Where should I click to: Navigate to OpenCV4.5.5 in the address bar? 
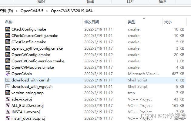pyautogui.click(x=32, y=11)
